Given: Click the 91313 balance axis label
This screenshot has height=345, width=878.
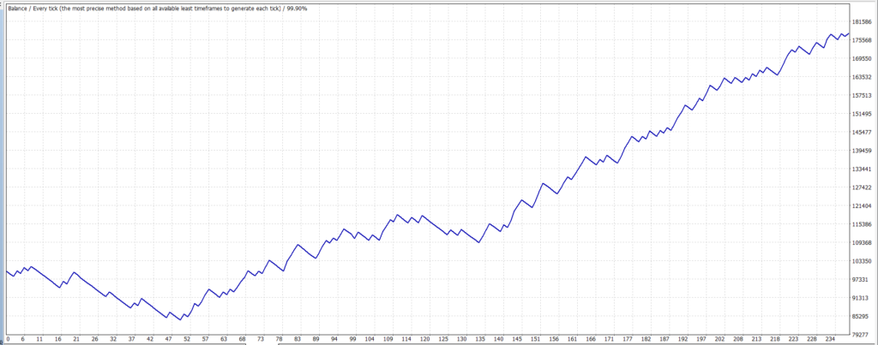Looking at the screenshot, I should (862, 298).
